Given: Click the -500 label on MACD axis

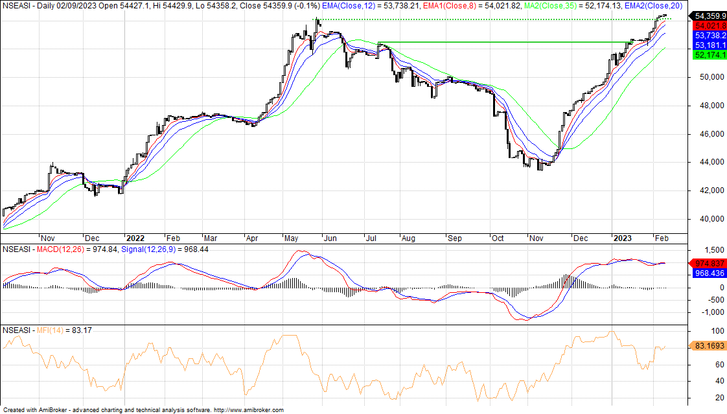Looking at the screenshot, I should pos(715,300).
